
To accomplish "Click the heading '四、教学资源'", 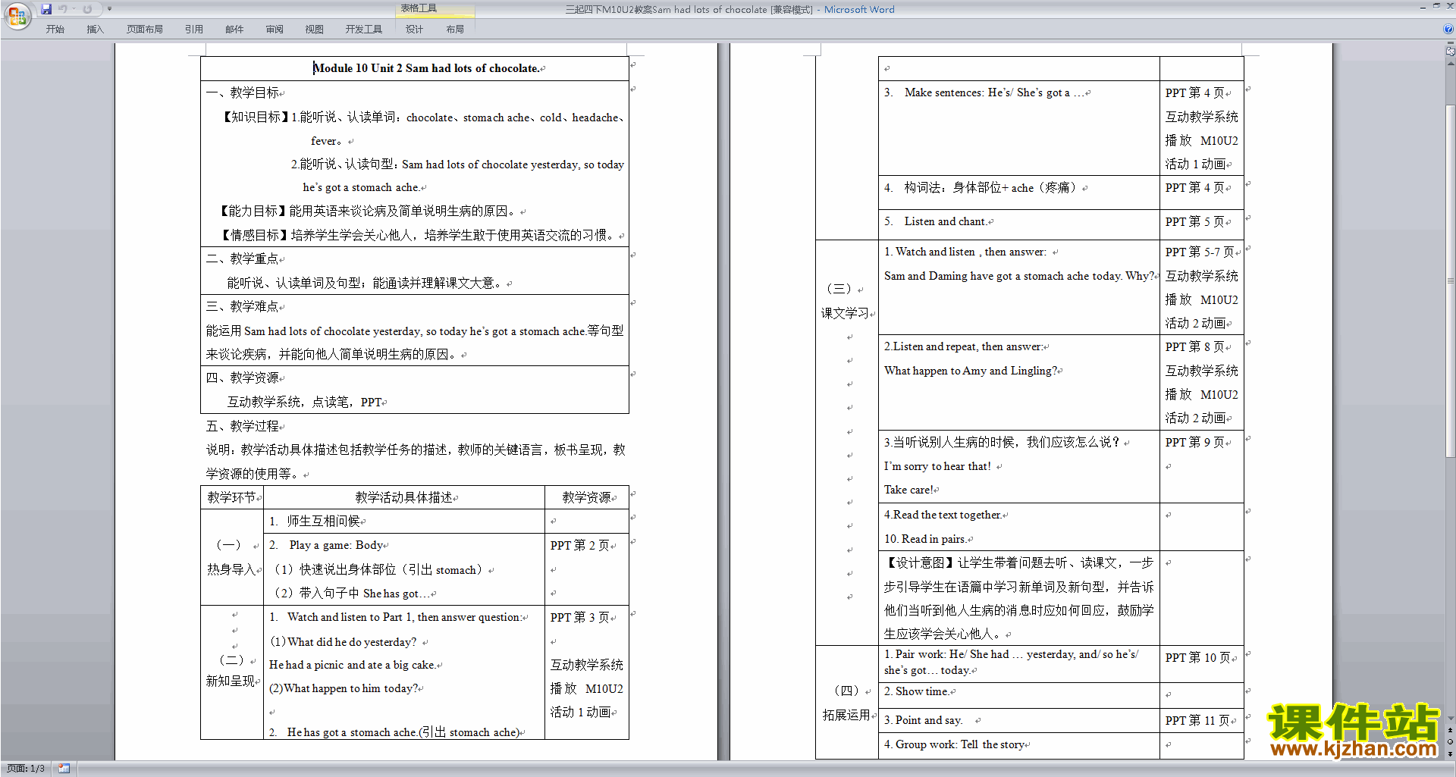I will pos(243,378).
